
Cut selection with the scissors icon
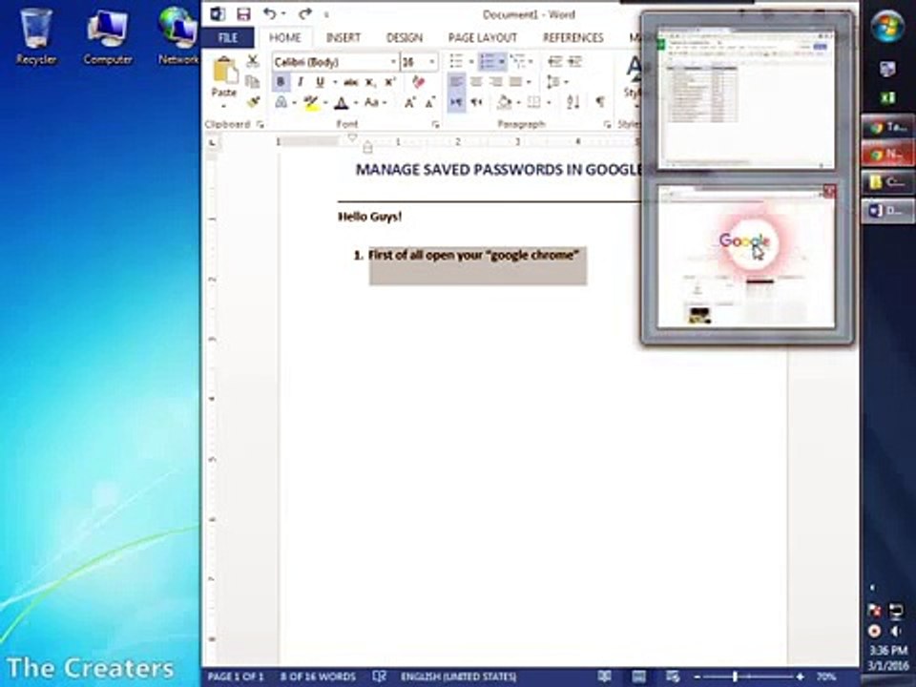[252, 61]
